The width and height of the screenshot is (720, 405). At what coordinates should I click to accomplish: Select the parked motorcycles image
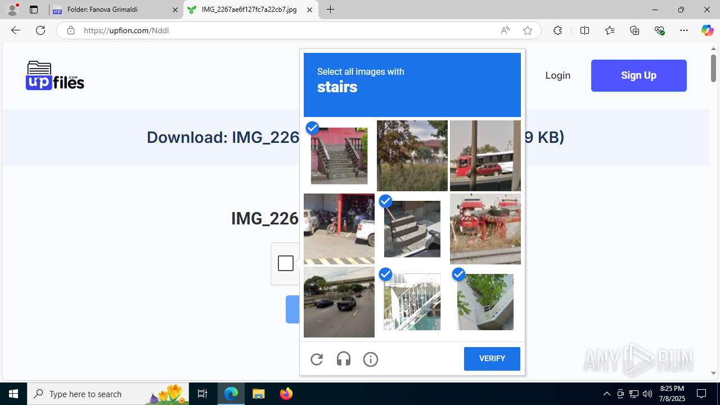pos(339,229)
